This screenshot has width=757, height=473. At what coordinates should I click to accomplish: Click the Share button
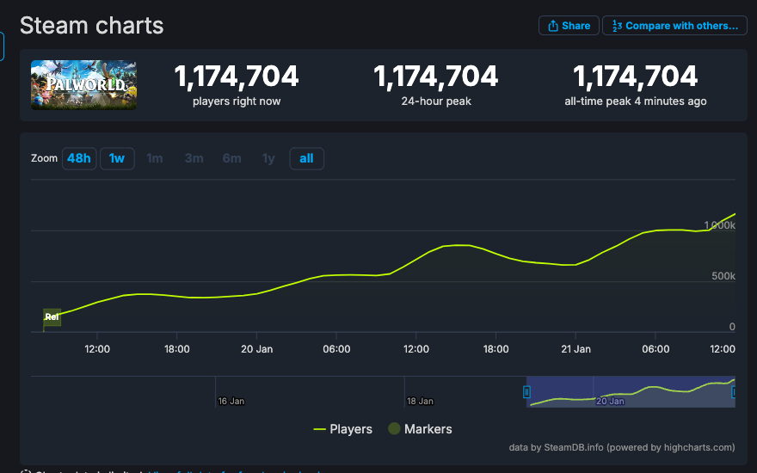[569, 26]
